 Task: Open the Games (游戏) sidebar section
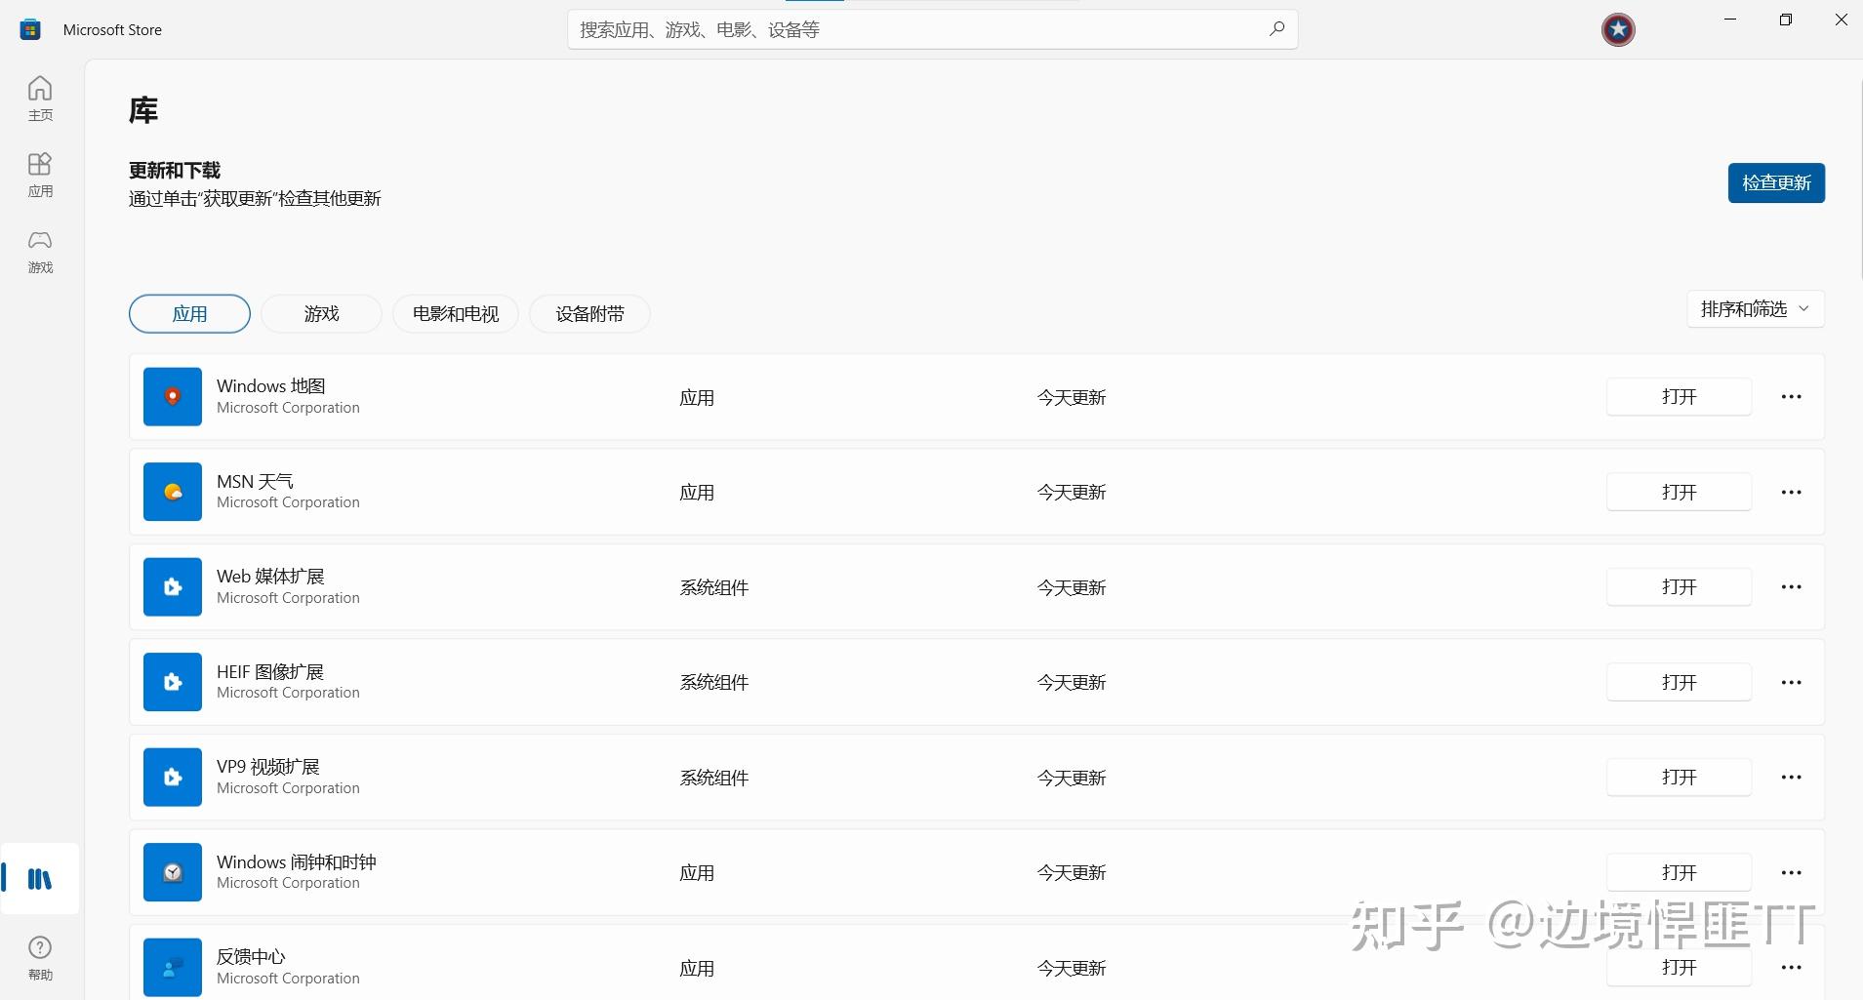pyautogui.click(x=40, y=251)
